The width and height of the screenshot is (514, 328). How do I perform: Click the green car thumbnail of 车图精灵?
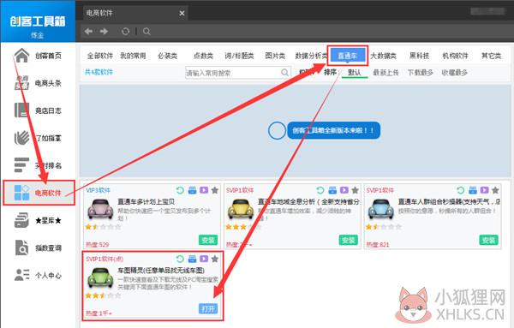pos(100,277)
